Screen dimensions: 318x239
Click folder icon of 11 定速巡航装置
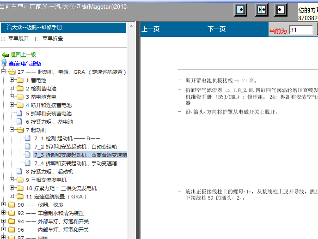click(x=20, y=196)
